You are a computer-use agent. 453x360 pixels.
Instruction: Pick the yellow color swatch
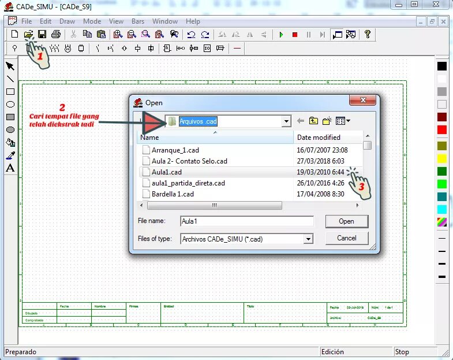point(441,158)
